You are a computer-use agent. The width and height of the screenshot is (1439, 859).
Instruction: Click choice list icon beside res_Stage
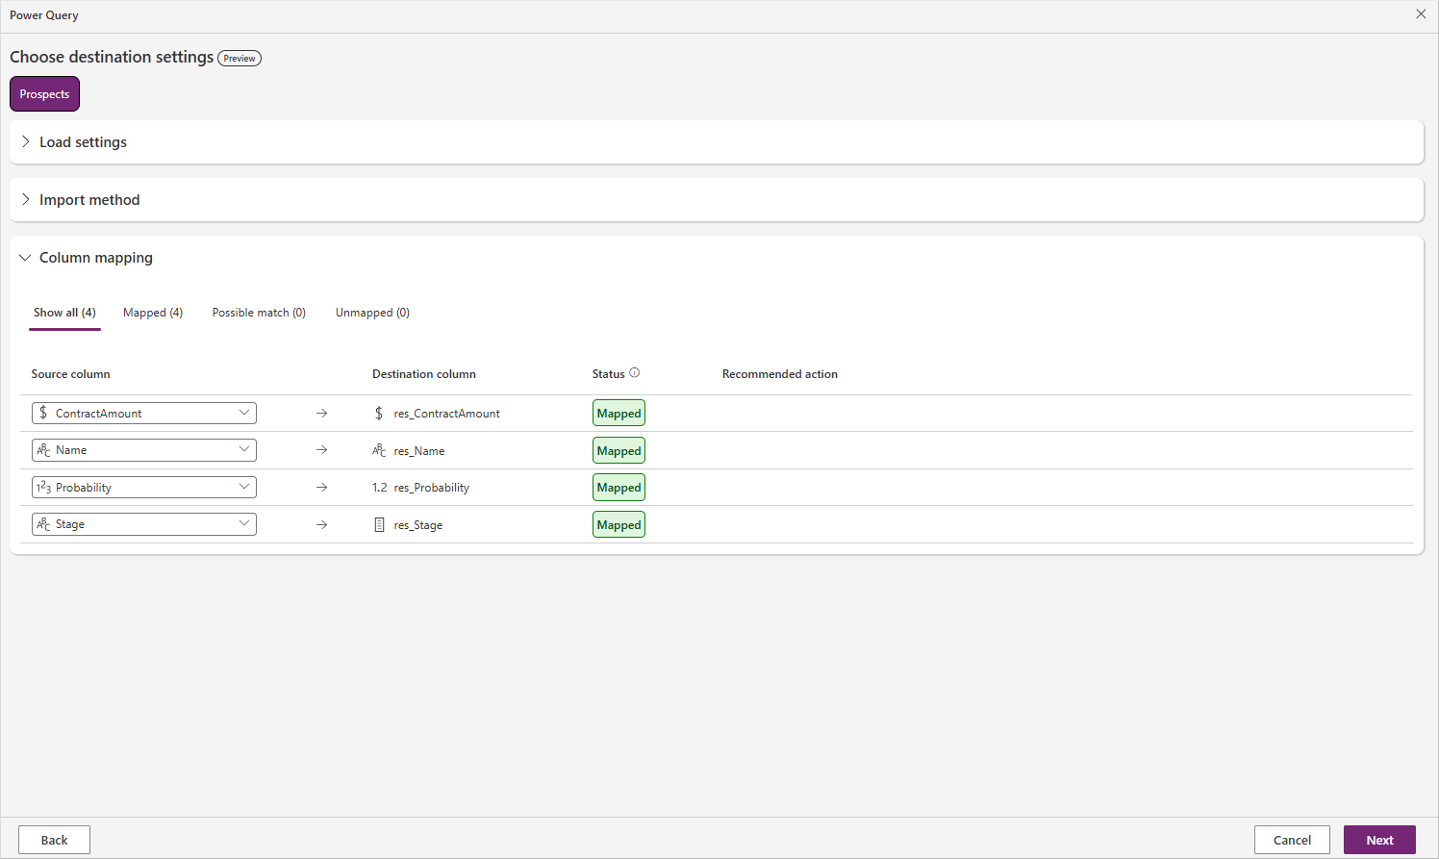coord(379,525)
